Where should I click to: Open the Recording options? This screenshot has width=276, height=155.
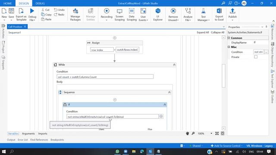pyautogui.click(x=107, y=14)
